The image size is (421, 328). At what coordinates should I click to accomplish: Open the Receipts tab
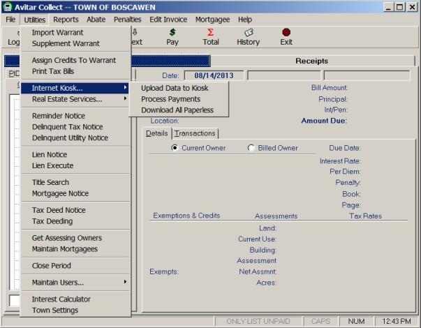click(311, 61)
